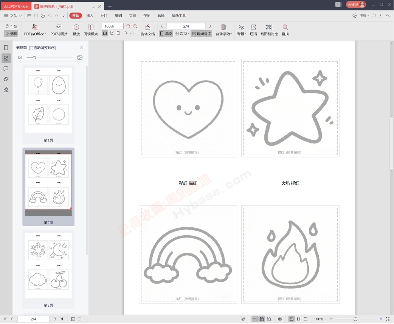Screen dimensions: 394x324
Task: Start slideshow with the 播放 ribbon button
Action: [x=76, y=30]
